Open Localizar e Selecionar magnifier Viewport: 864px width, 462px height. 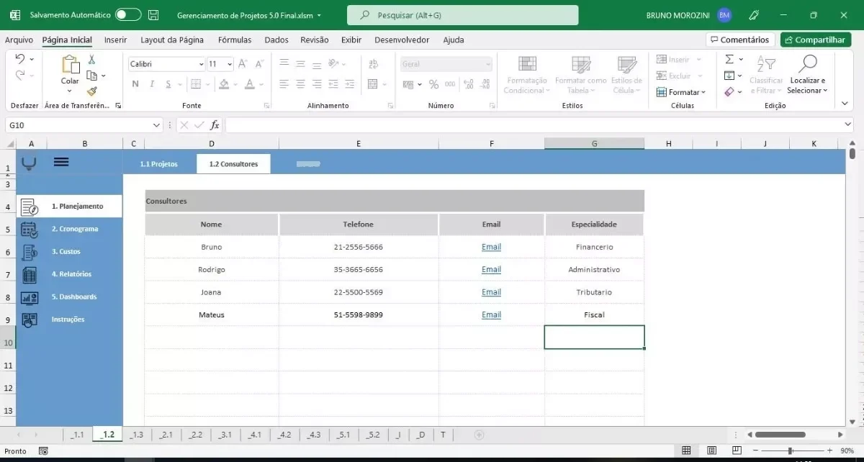tap(808, 65)
